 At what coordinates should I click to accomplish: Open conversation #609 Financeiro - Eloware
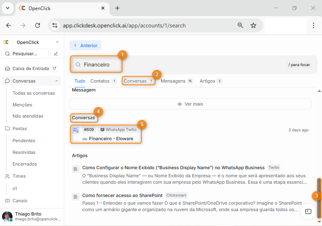point(111,139)
